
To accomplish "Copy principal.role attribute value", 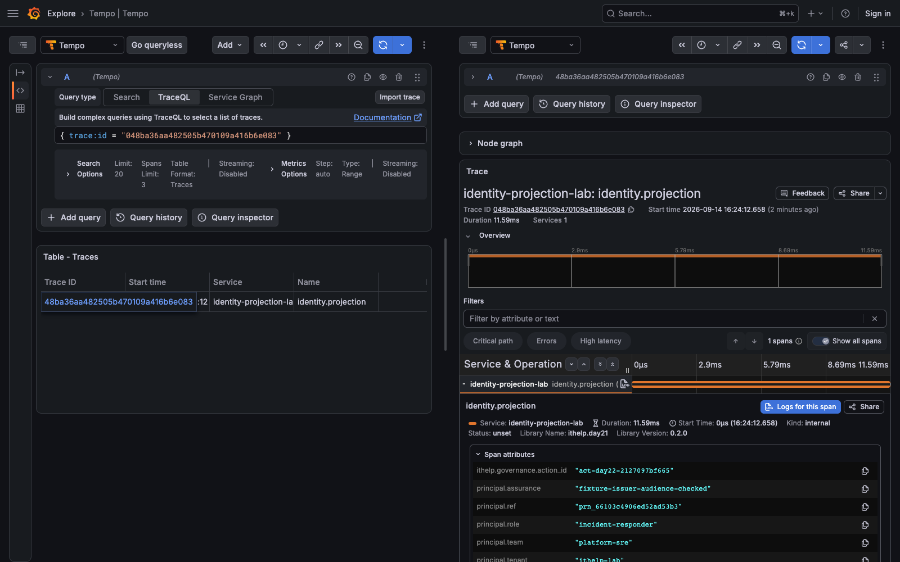I will pyautogui.click(x=865, y=525).
